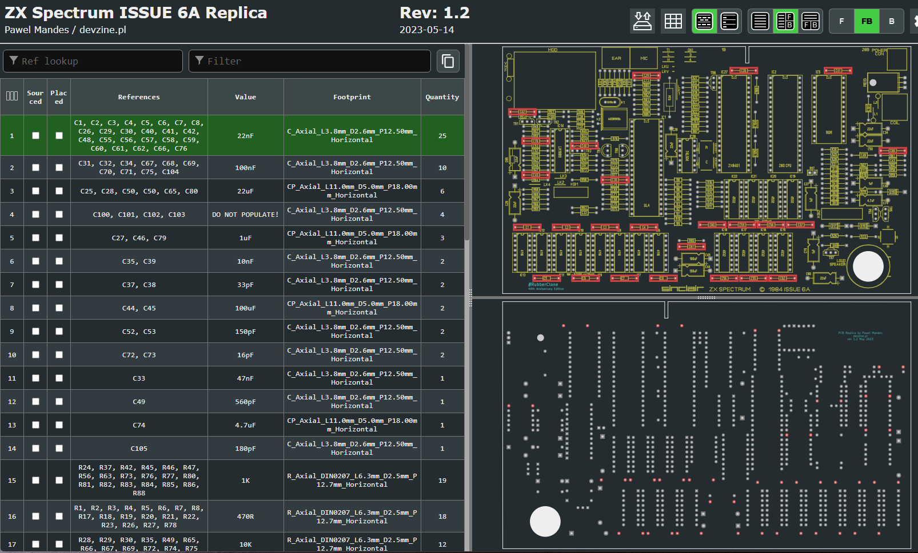The image size is (918, 553).
Task: Click the front PCB layer drawing
Action: click(x=707, y=170)
